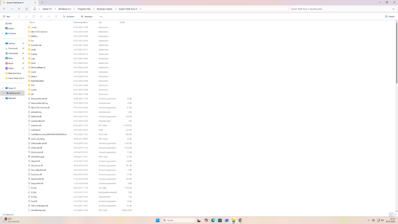
Task: Click the search magnifier icon
Action: pos(394,9)
